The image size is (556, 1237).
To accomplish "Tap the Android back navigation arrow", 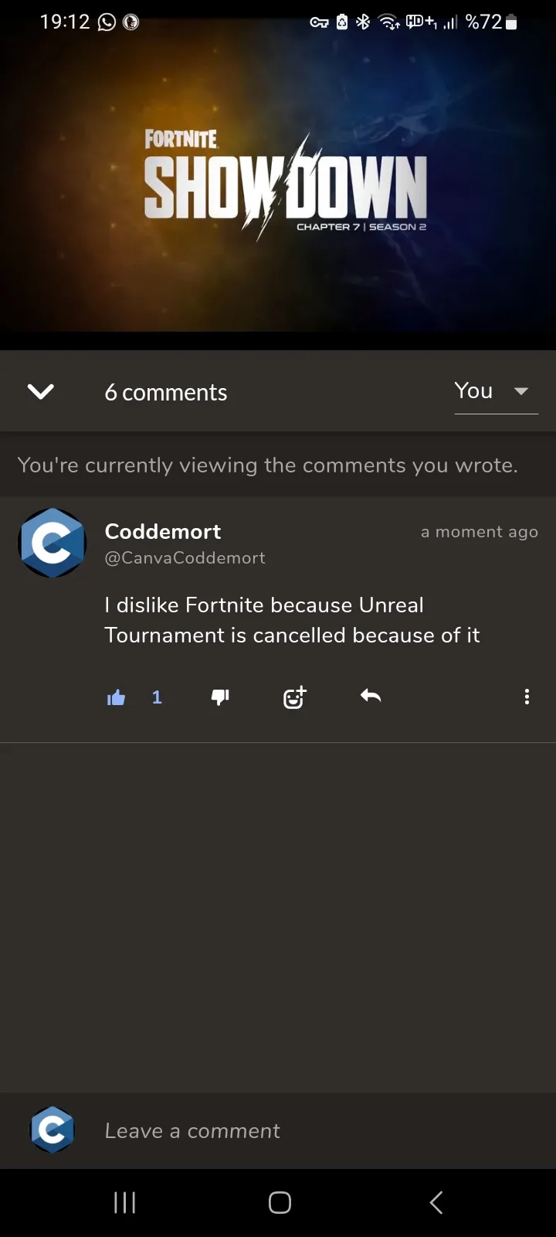I will [x=436, y=1202].
